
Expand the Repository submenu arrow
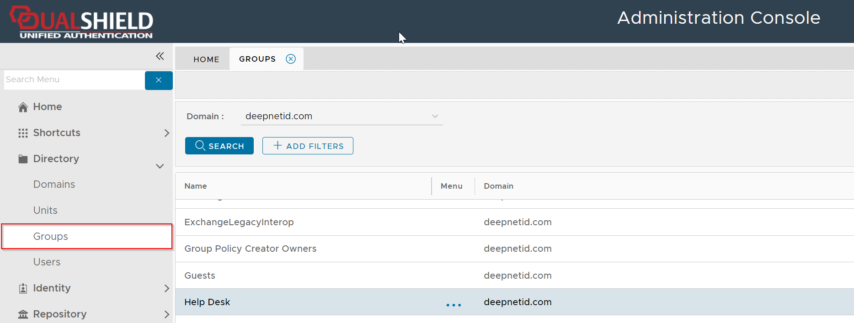(x=166, y=314)
